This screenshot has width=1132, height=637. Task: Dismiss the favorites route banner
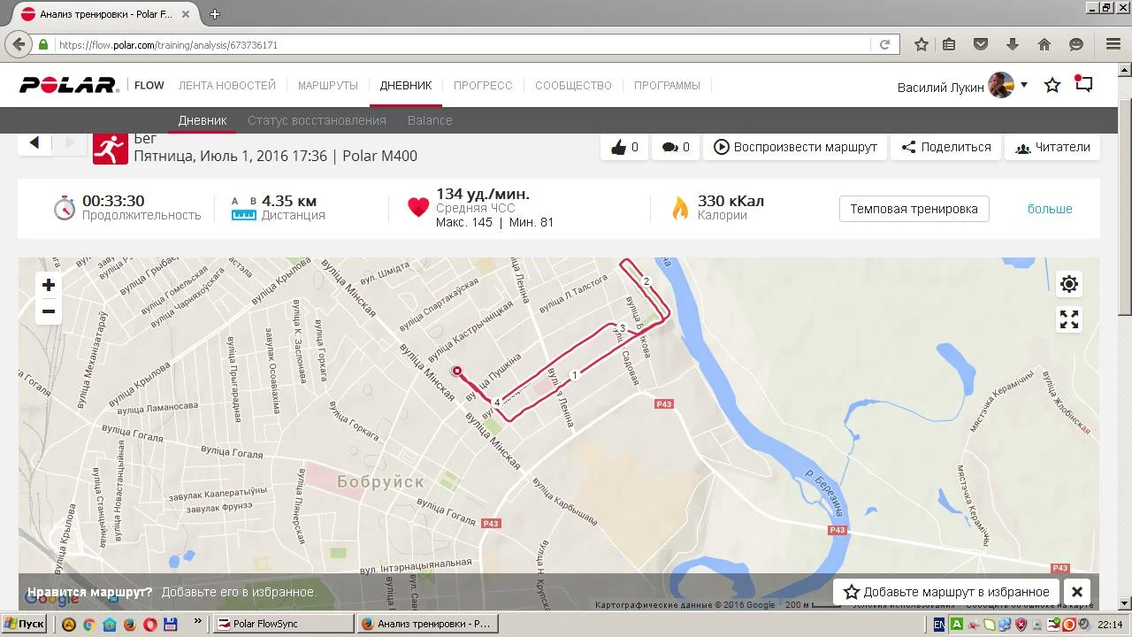1077,592
